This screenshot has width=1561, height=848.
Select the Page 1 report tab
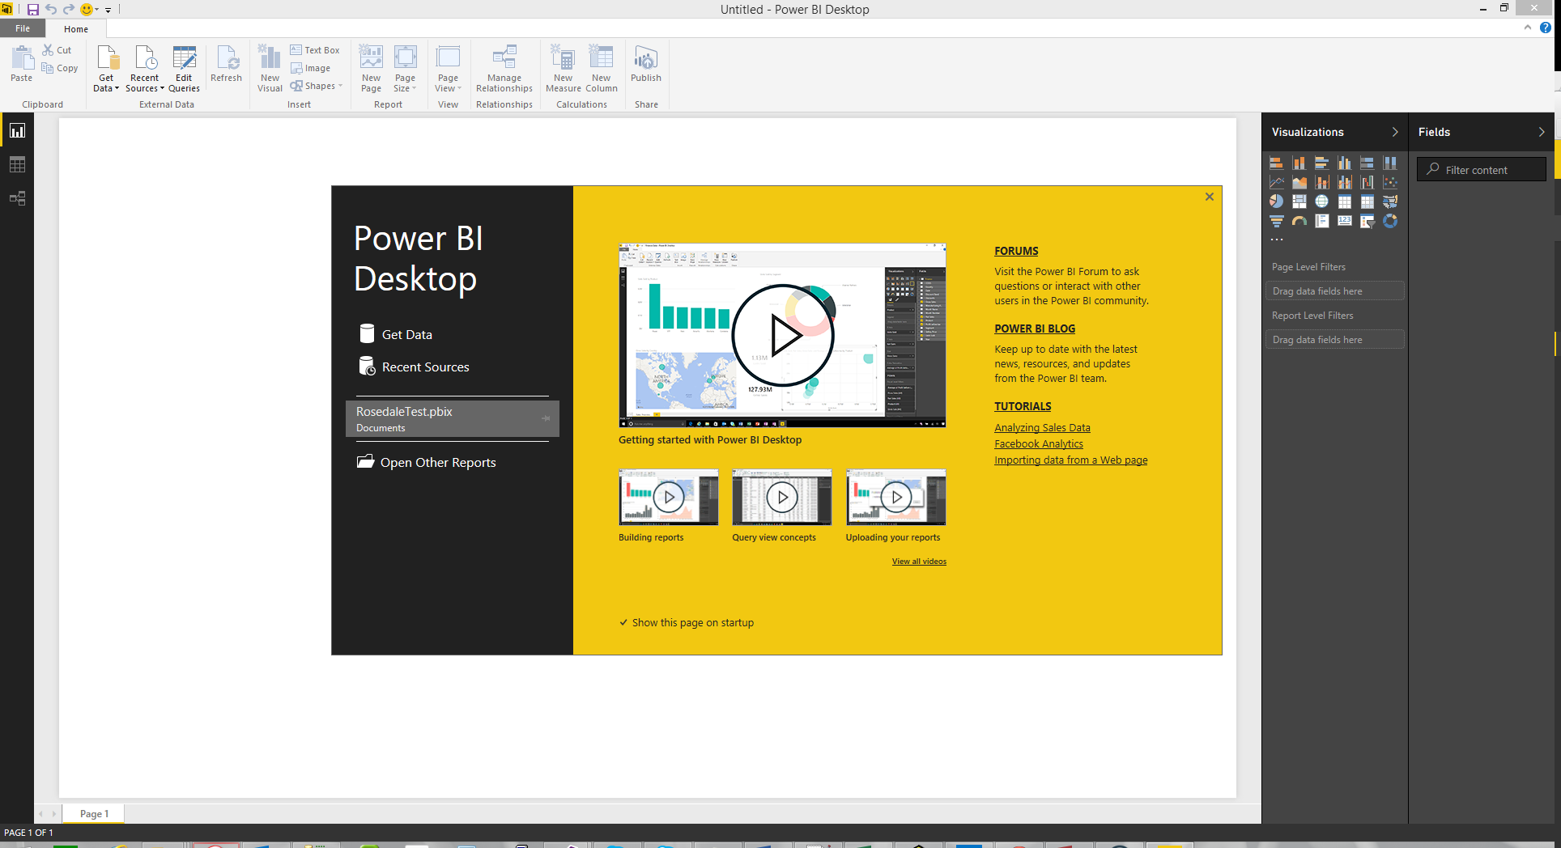pos(94,813)
